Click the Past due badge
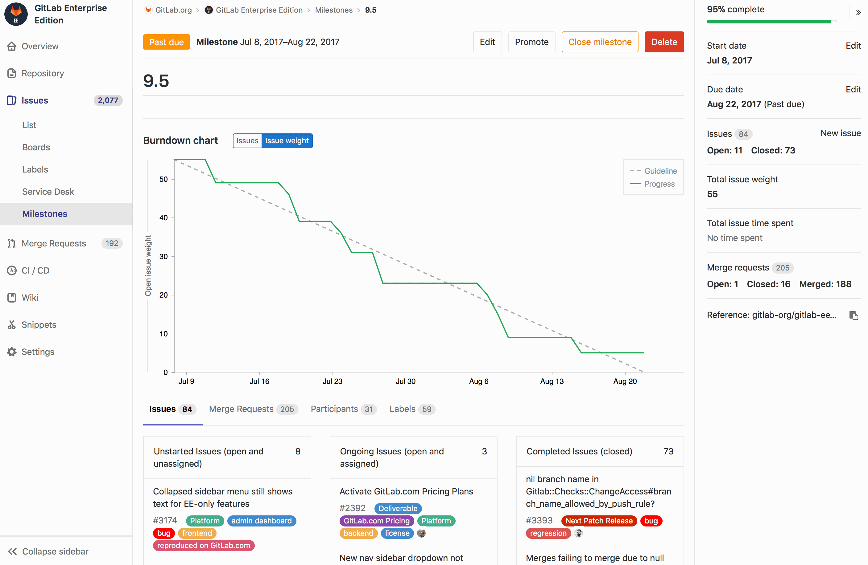The width and height of the screenshot is (868, 565). coord(166,42)
